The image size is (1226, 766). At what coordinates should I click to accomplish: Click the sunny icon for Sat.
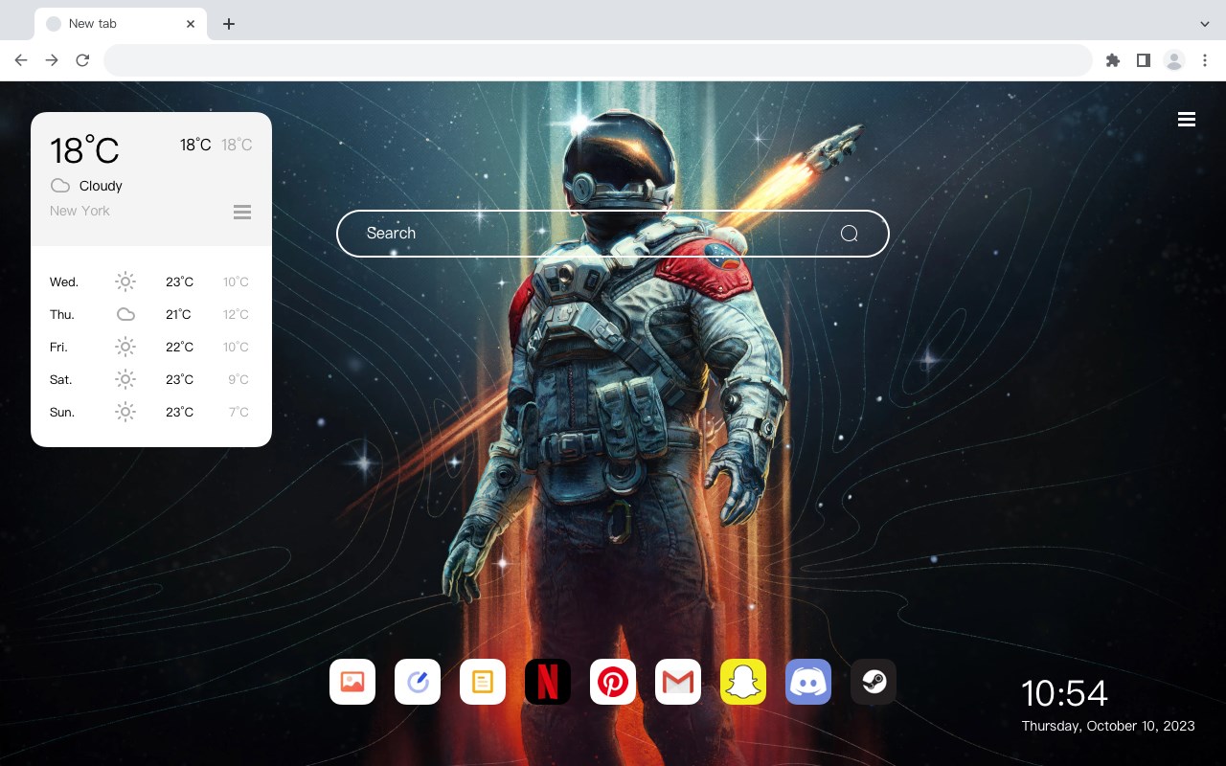[x=125, y=379]
